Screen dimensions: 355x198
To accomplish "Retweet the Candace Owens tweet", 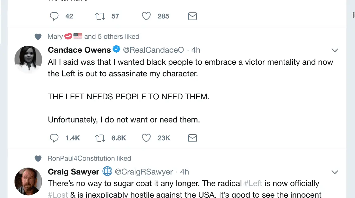I will 100,138.
